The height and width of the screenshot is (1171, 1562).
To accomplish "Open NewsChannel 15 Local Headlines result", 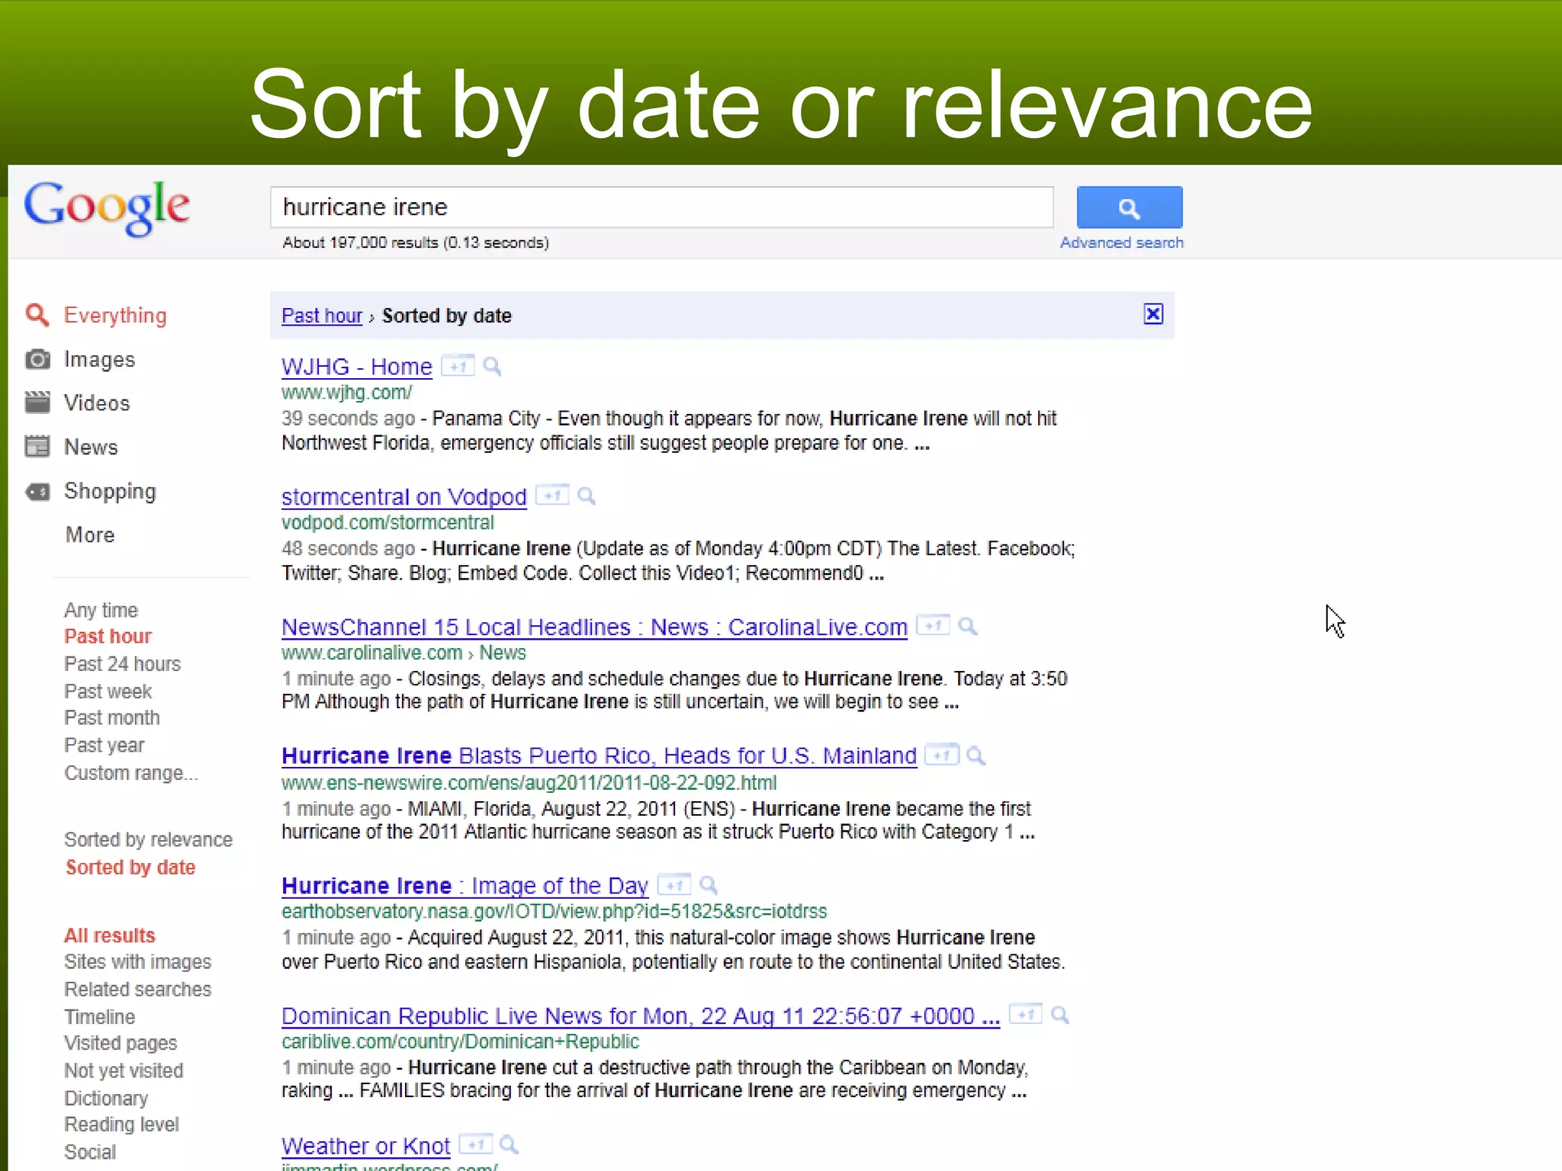I will tap(595, 627).
